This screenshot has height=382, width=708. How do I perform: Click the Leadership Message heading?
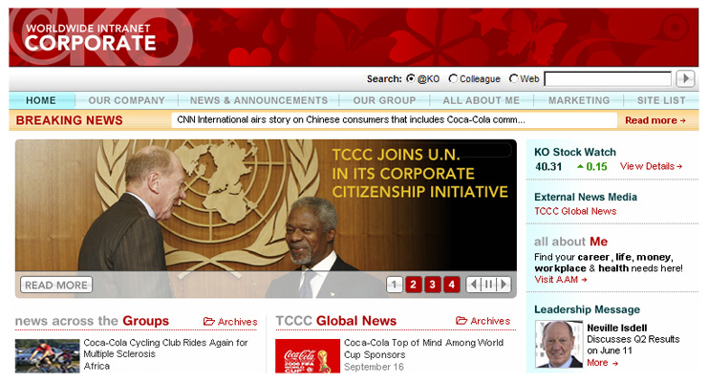point(587,309)
